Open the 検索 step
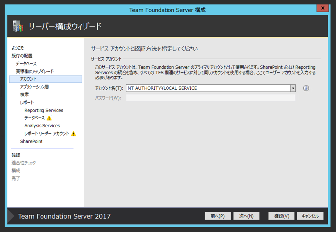The image size is (336, 232). [x=24, y=95]
